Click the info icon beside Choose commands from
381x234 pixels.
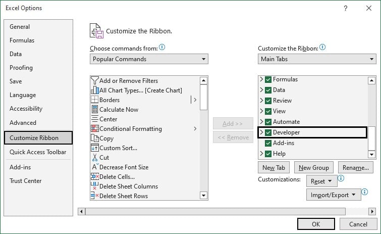[162, 47]
